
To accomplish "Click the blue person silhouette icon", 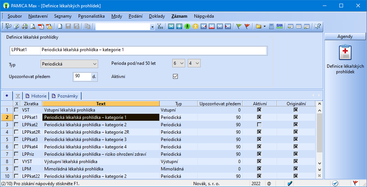I will coord(179,27).
